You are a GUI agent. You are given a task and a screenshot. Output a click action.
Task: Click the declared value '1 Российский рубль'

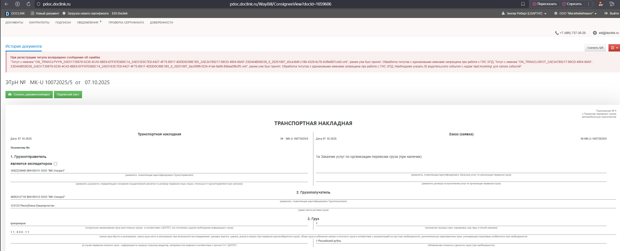328,241
